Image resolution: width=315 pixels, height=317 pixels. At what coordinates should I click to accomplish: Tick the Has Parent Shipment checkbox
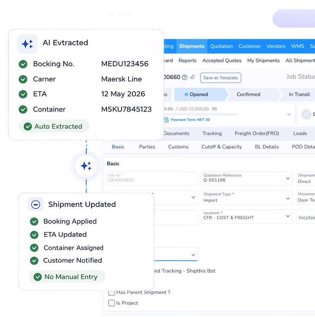111,292
